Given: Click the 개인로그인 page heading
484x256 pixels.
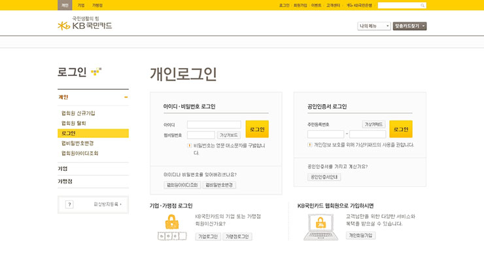Looking at the screenshot, I should (x=183, y=74).
